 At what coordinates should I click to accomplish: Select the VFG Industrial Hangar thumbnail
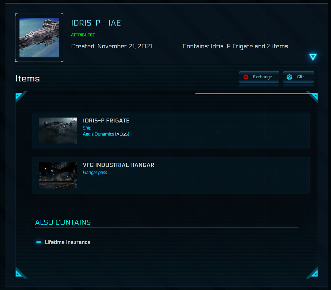[58, 175]
